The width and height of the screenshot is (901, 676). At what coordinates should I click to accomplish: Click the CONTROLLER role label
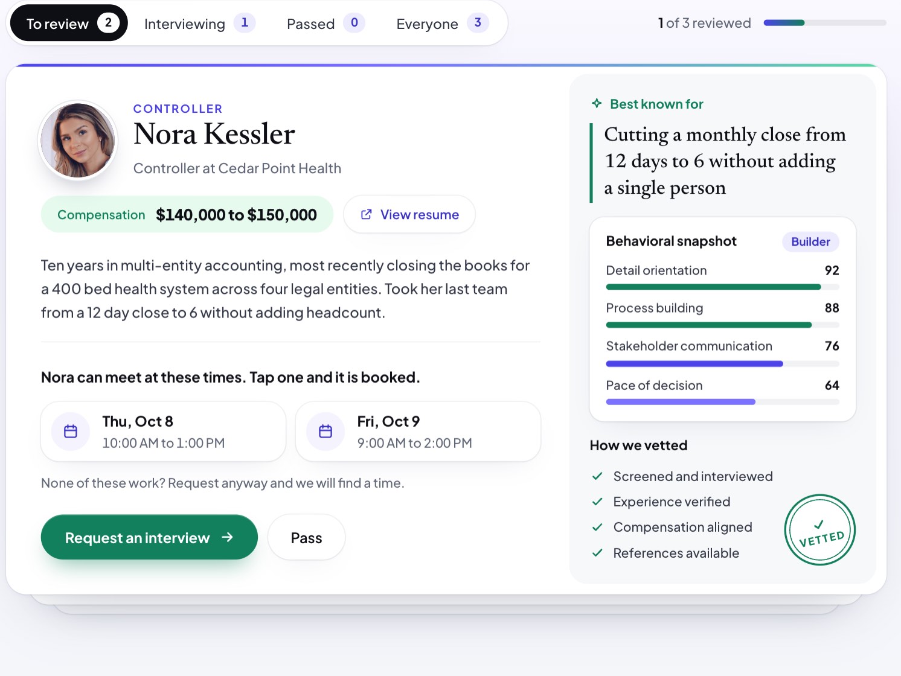178,109
